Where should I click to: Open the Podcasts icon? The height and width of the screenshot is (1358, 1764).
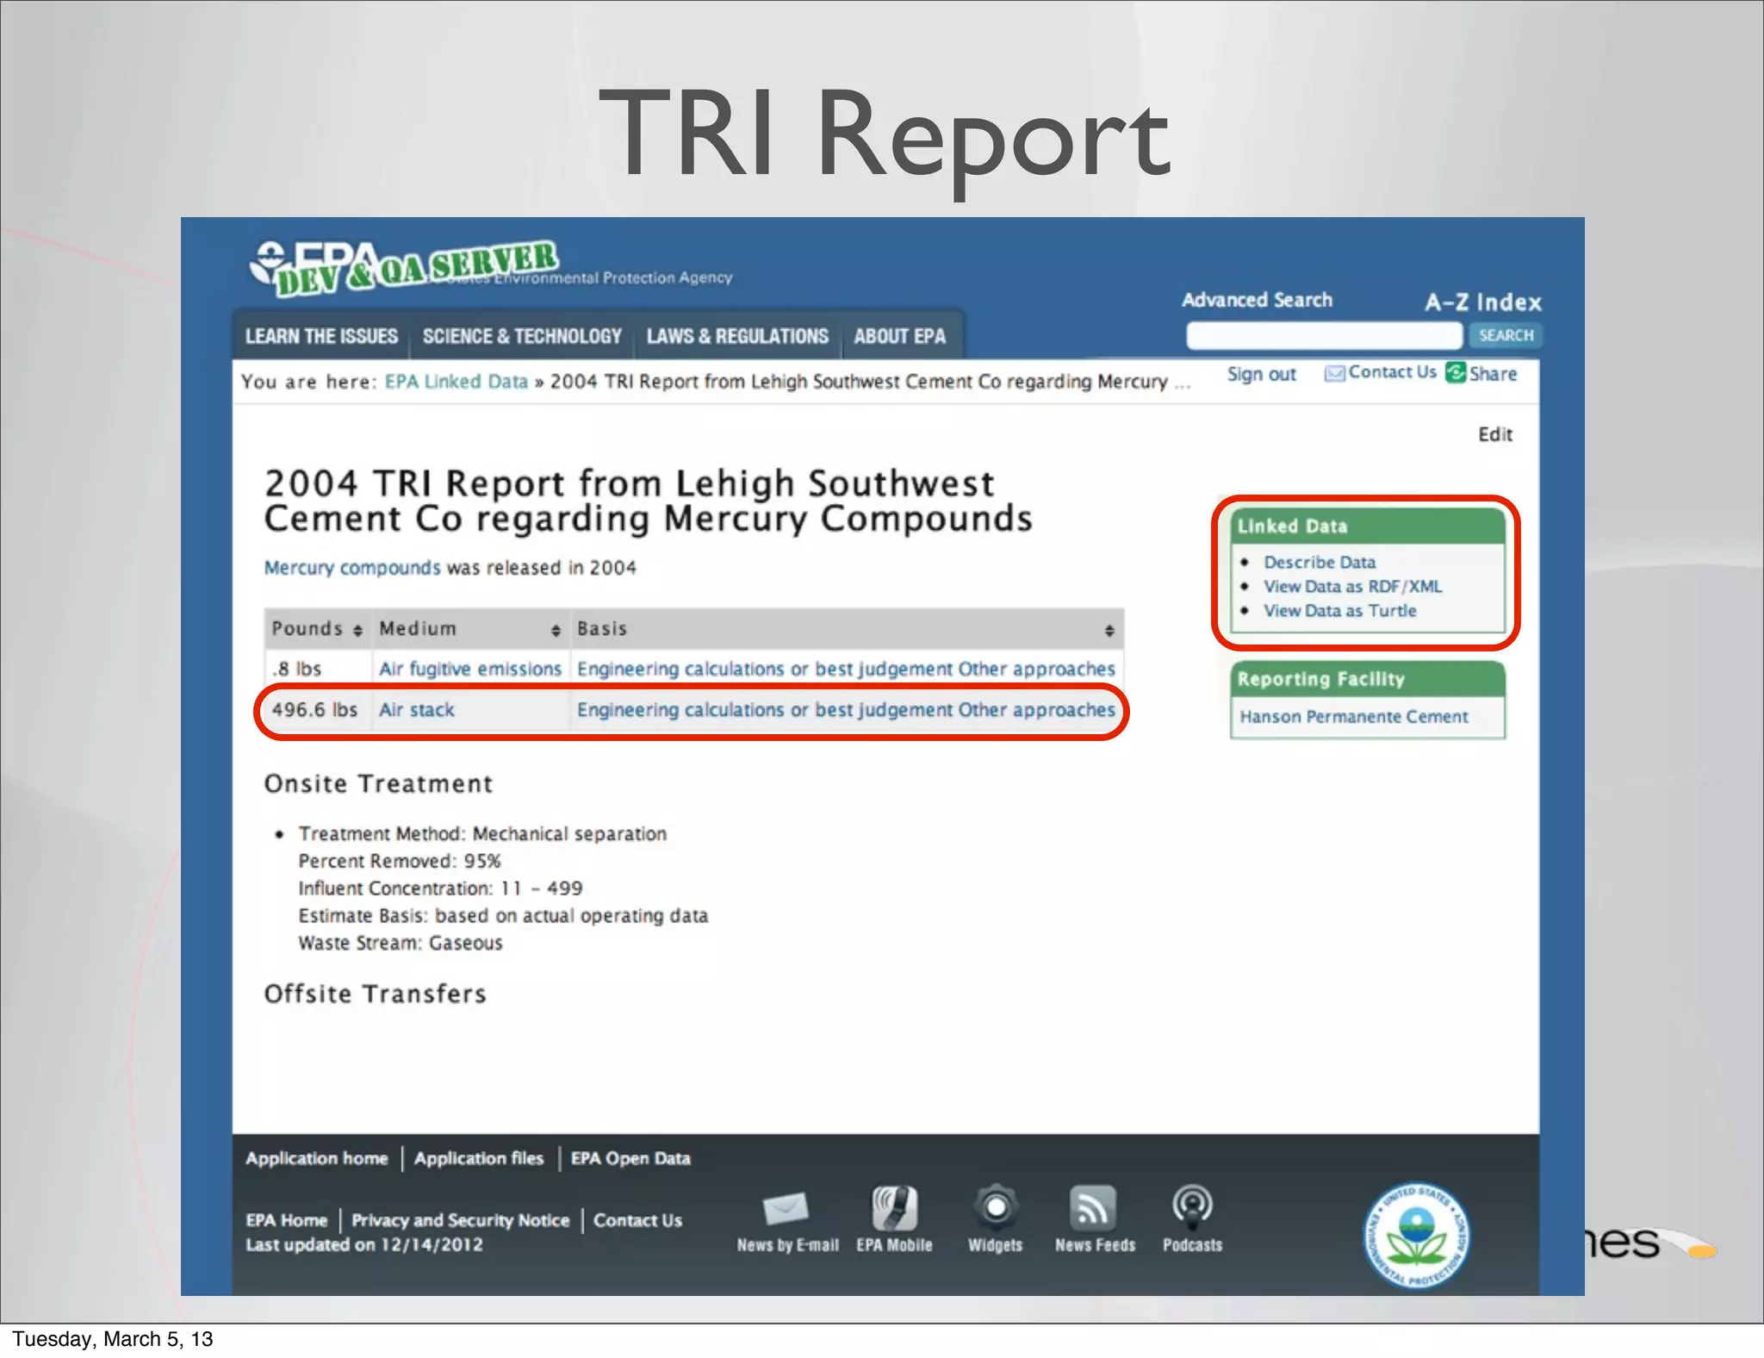(1193, 1207)
